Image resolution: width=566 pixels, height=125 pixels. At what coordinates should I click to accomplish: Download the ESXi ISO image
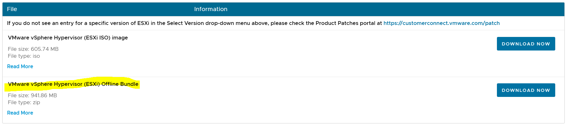(526, 44)
